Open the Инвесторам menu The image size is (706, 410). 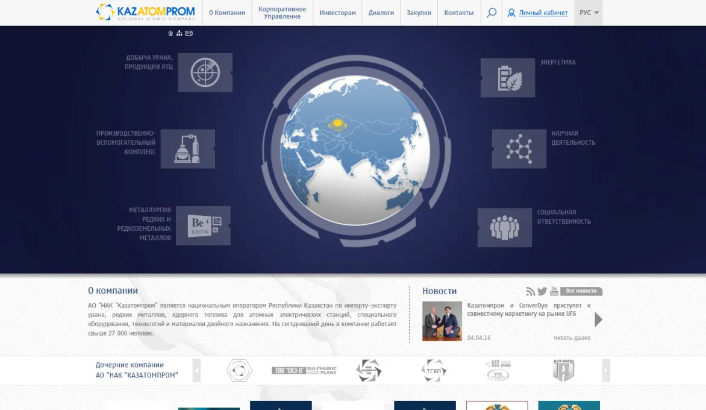338,13
